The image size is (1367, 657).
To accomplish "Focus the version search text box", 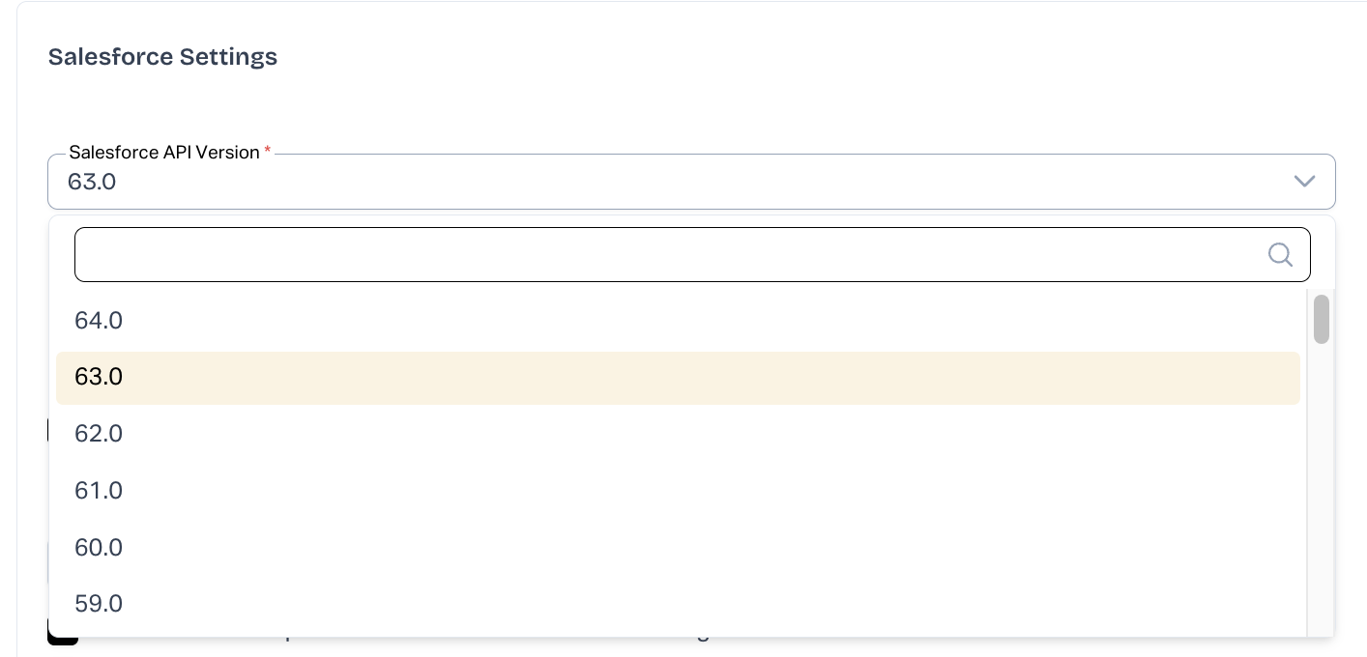I will point(667,254).
